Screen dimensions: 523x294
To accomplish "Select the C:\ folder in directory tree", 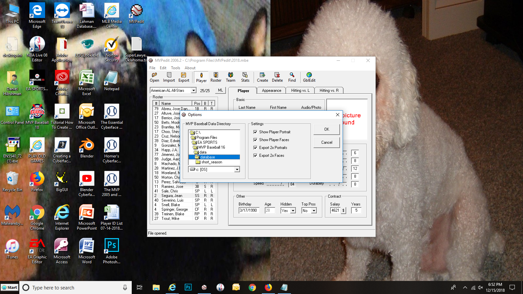I will pos(195,133).
